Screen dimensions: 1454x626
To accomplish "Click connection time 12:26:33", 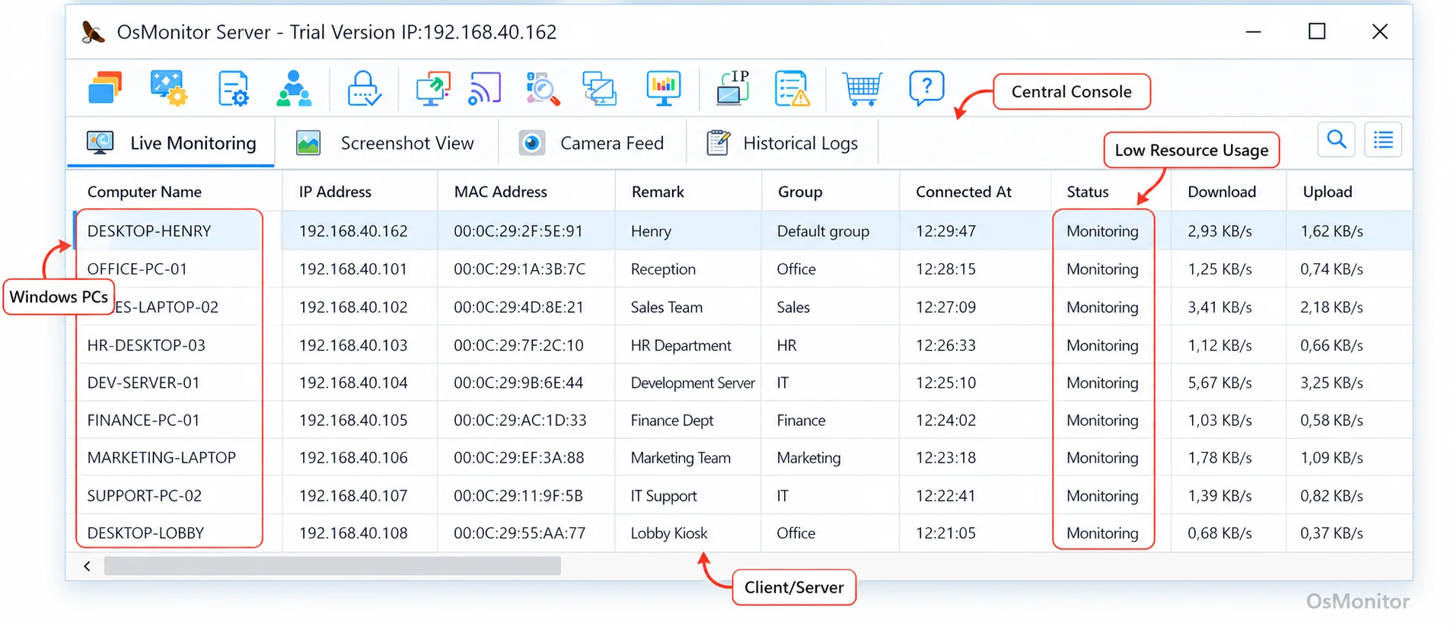I will tap(945, 345).
